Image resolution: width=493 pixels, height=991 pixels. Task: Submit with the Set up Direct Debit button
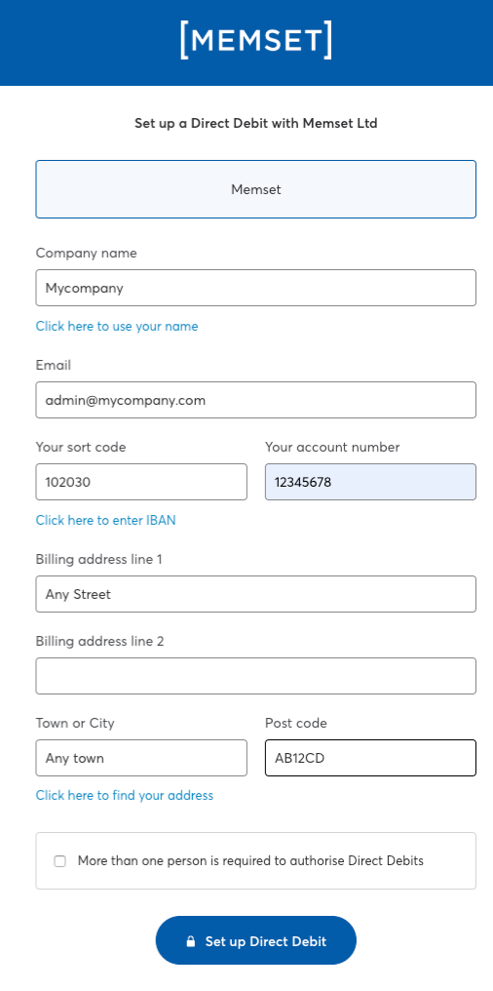(255, 940)
